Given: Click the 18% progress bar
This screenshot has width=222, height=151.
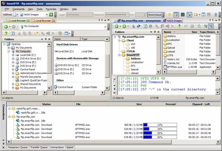Looking at the screenshot, I should tap(160, 129).
